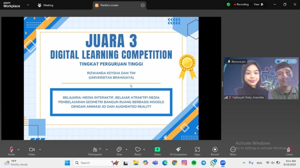Click Remove pin on the video
This screenshot has width=300, height=168.
pos(236,62)
